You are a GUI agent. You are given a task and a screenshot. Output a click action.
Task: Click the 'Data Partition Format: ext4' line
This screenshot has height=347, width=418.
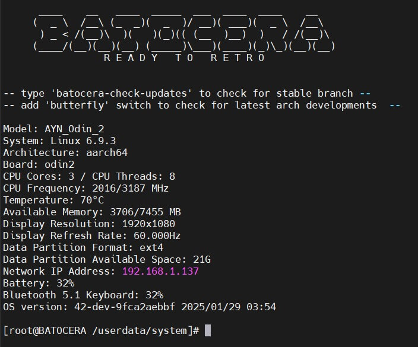[83, 248]
